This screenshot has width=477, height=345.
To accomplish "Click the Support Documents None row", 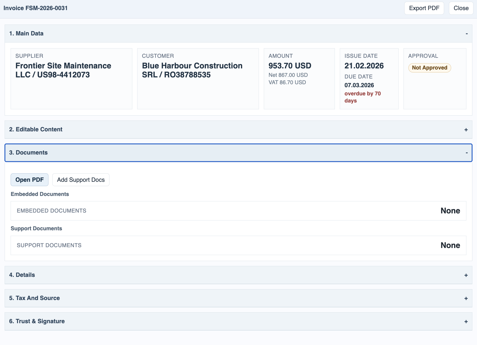I will [x=238, y=245].
